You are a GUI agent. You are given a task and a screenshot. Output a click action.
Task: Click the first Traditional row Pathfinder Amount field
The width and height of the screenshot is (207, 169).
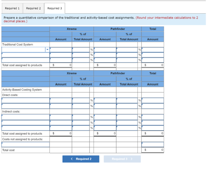[105, 50]
